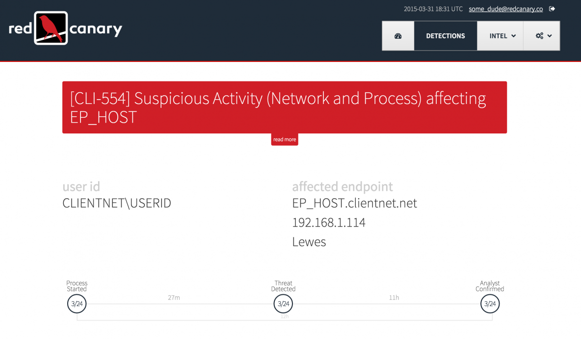Click the Red Canary bird logo

pyautogui.click(x=51, y=28)
